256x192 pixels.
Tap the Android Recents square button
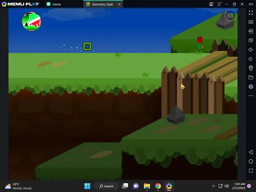click(x=251, y=170)
